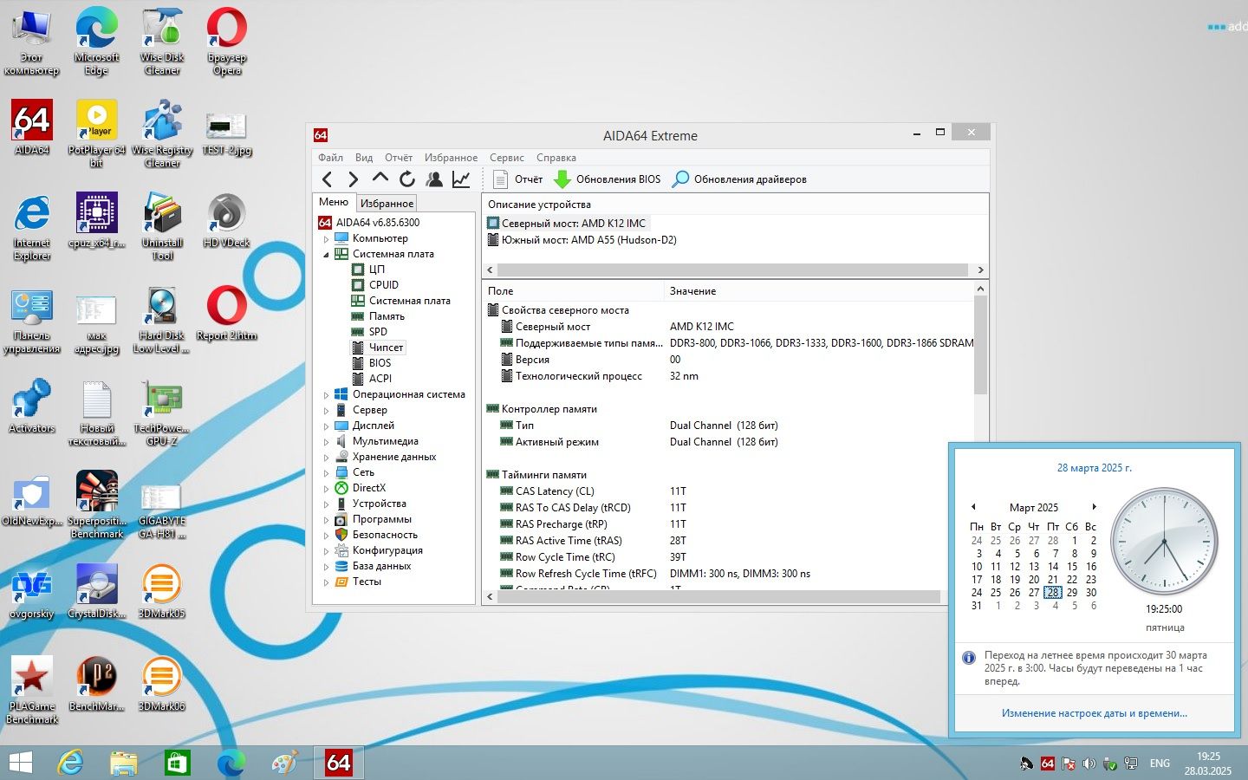Open the user management toolbar icon
The height and width of the screenshot is (780, 1248).
click(434, 179)
